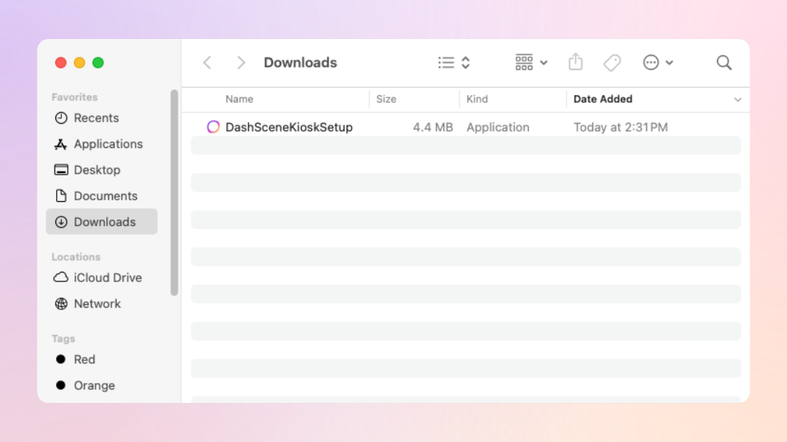The image size is (787, 442).
Task: Open Desktop in the sidebar
Action: [101, 170]
